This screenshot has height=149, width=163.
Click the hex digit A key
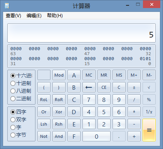(x=74, y=75)
